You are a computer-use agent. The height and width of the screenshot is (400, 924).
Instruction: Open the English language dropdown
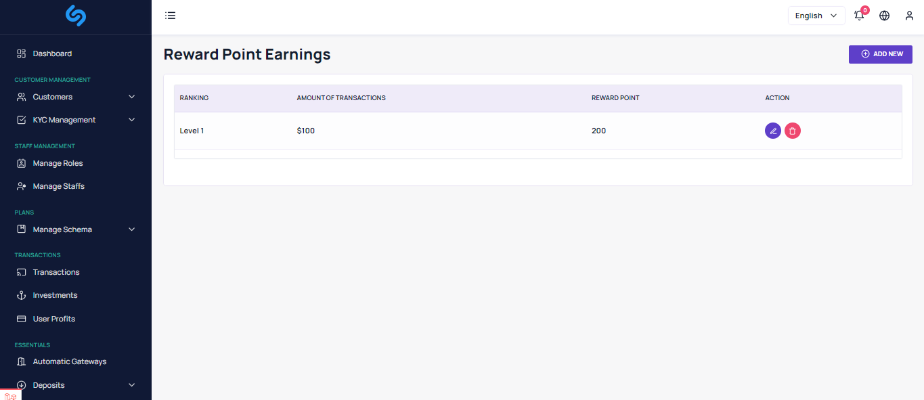[x=816, y=16]
